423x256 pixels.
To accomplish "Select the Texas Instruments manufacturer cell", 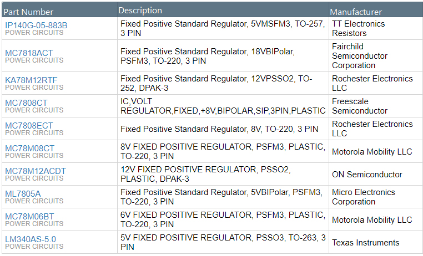I will tap(365, 243).
